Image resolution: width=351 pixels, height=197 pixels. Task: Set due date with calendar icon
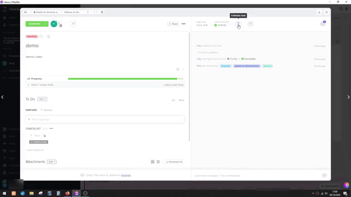click(x=250, y=24)
